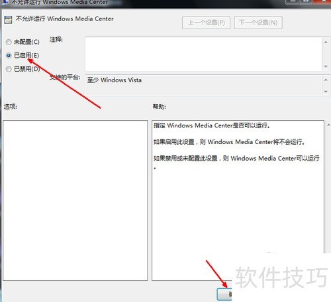The image size is (331, 302).
Task: Click the 选项: label
Action: pyautogui.click(x=11, y=107)
